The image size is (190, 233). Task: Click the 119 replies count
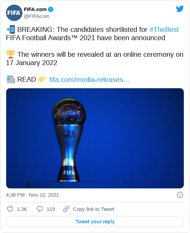coord(51,209)
